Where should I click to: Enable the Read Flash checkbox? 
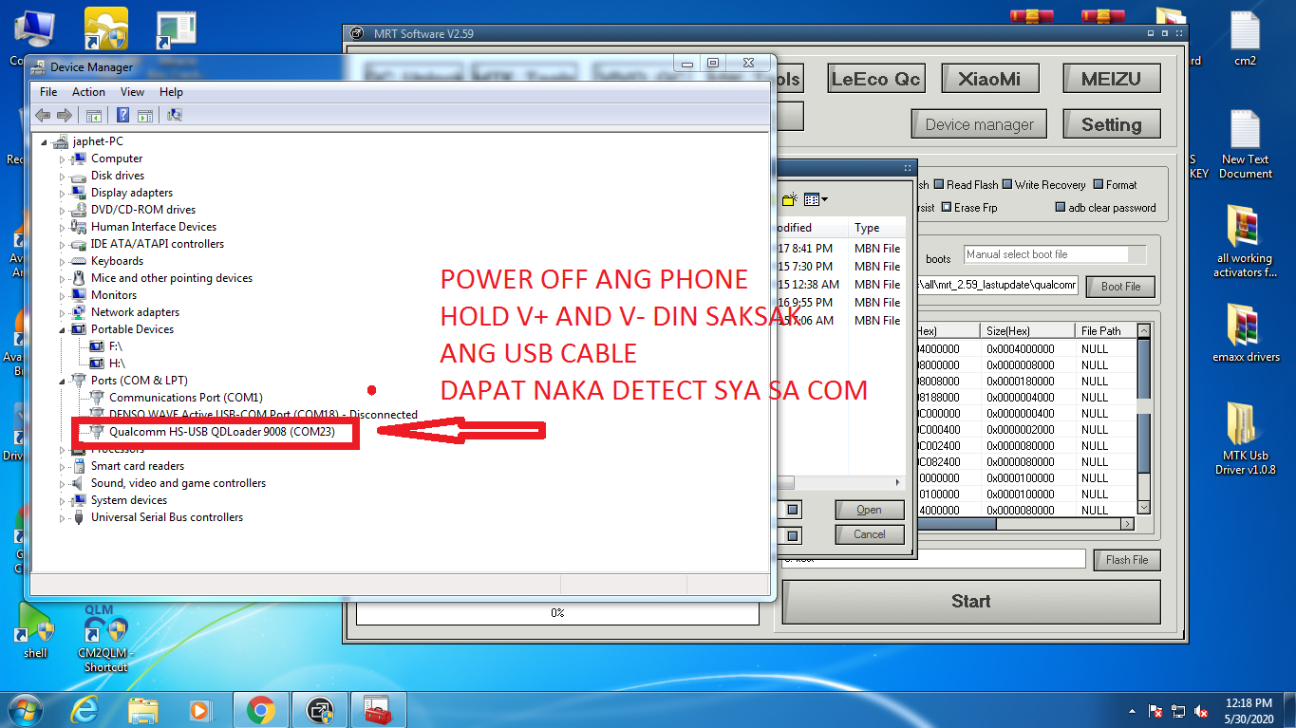coord(939,185)
